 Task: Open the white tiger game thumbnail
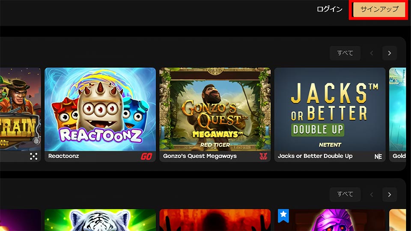click(100, 220)
